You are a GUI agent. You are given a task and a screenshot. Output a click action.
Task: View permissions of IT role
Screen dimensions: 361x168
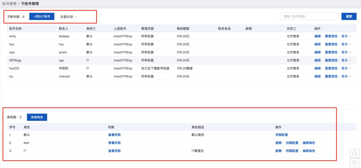tap(114, 151)
